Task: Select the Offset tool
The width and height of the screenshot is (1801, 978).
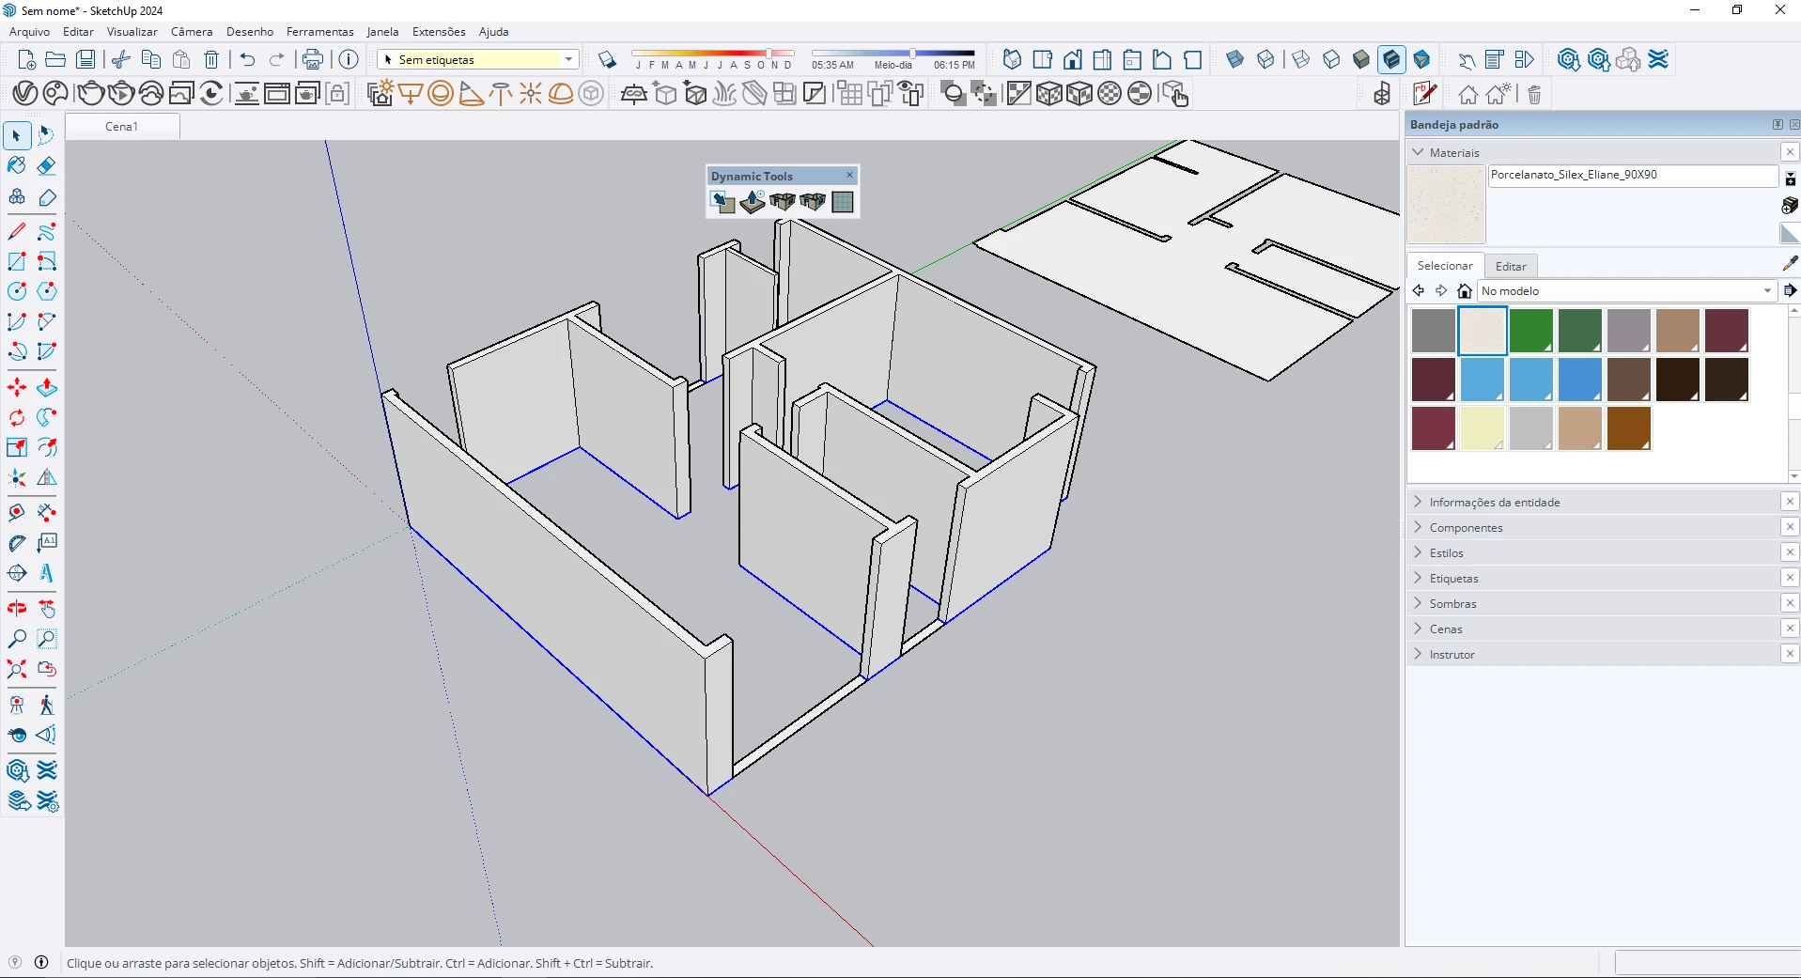Action: click(46, 447)
